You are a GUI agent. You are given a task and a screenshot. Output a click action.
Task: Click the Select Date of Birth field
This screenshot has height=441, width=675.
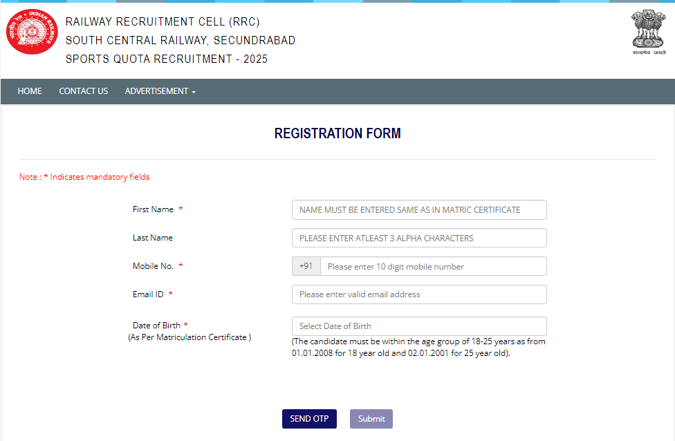(418, 326)
